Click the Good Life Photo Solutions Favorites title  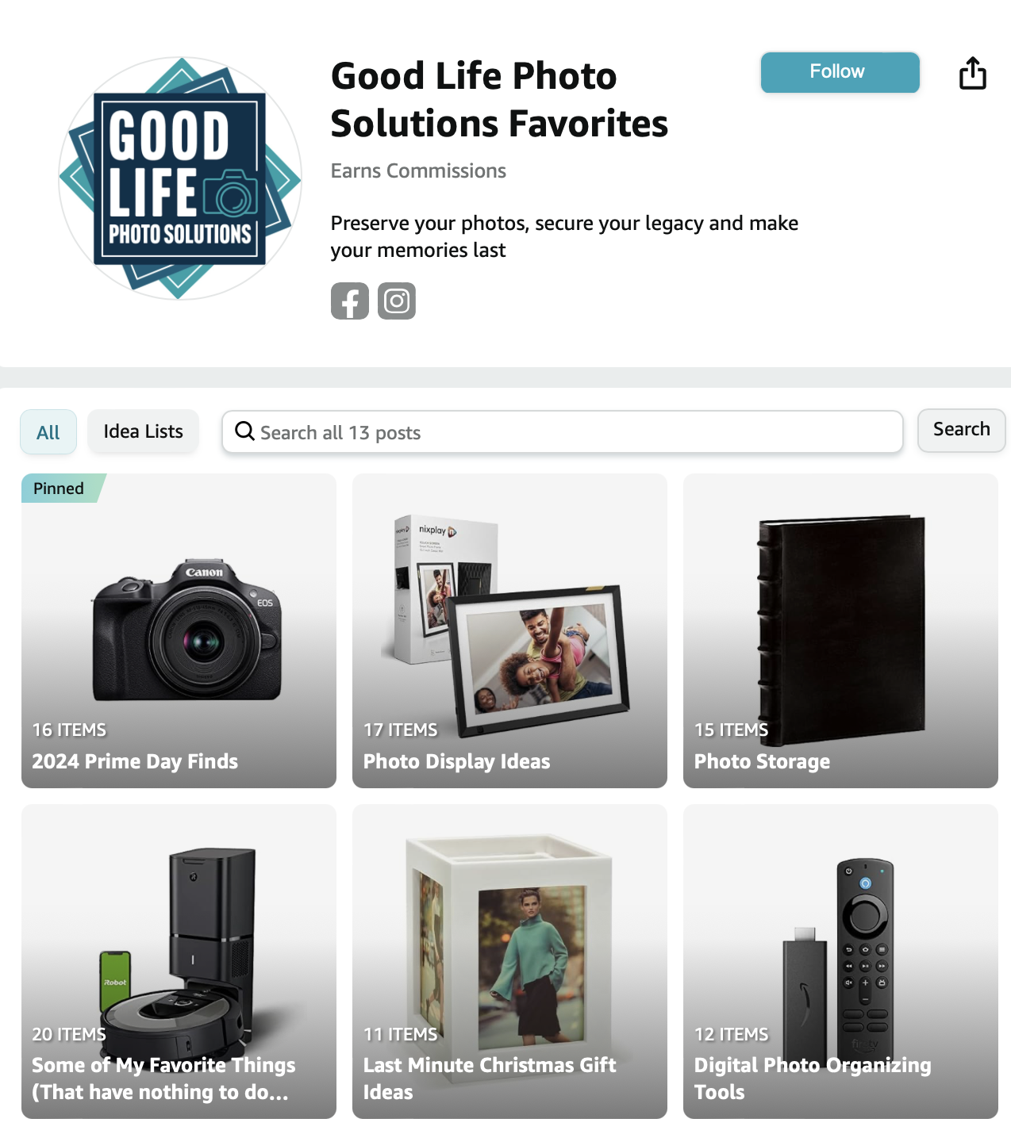point(499,100)
